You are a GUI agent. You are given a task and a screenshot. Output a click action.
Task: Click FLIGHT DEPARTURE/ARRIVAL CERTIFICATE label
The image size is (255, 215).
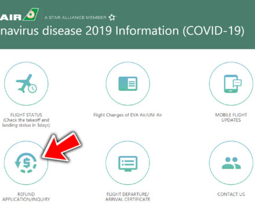pyautogui.click(x=128, y=197)
